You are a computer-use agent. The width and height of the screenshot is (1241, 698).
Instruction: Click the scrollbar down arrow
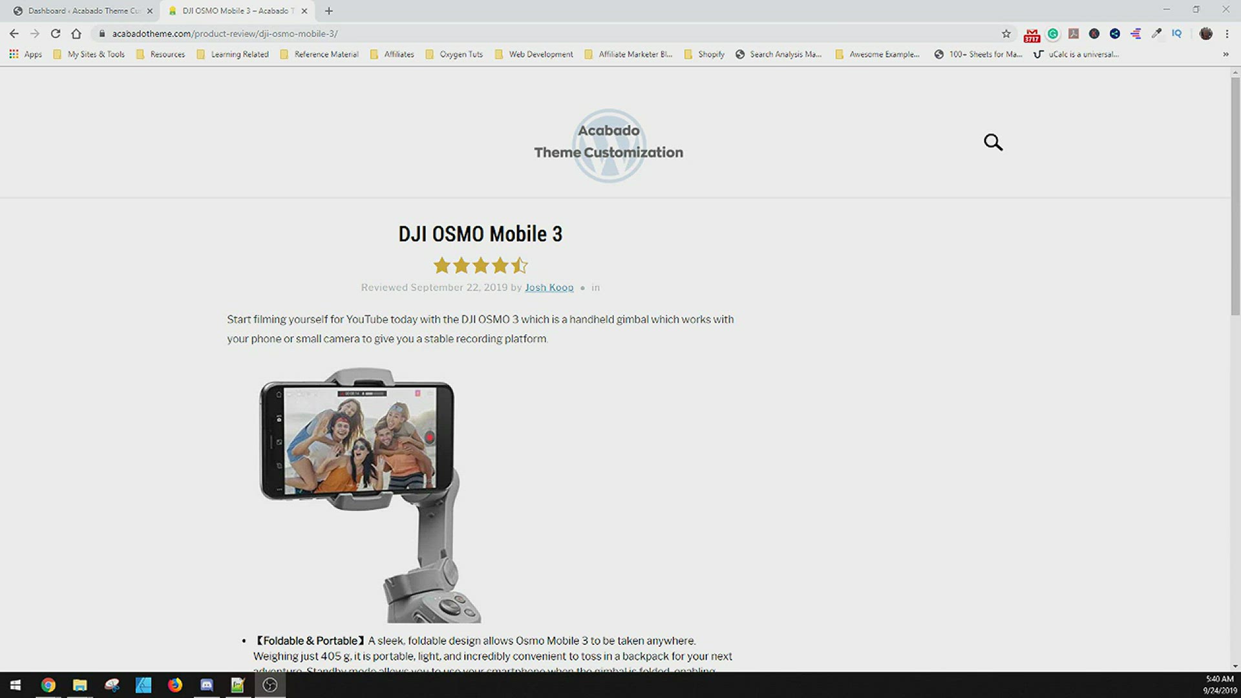tap(1235, 666)
